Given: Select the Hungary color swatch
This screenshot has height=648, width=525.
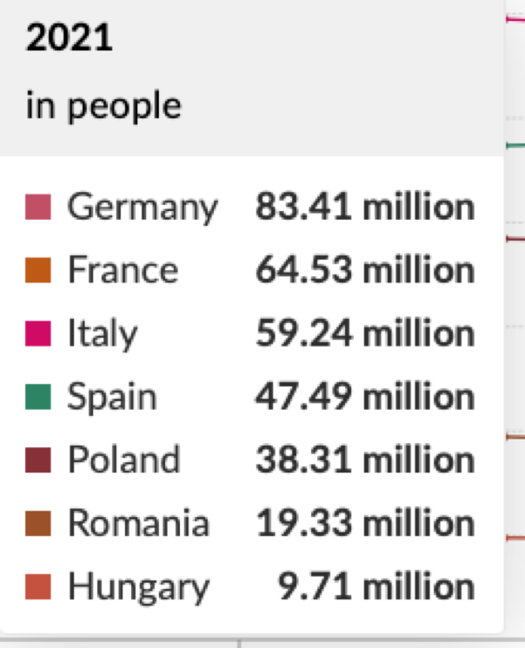Looking at the screenshot, I should point(38,587).
